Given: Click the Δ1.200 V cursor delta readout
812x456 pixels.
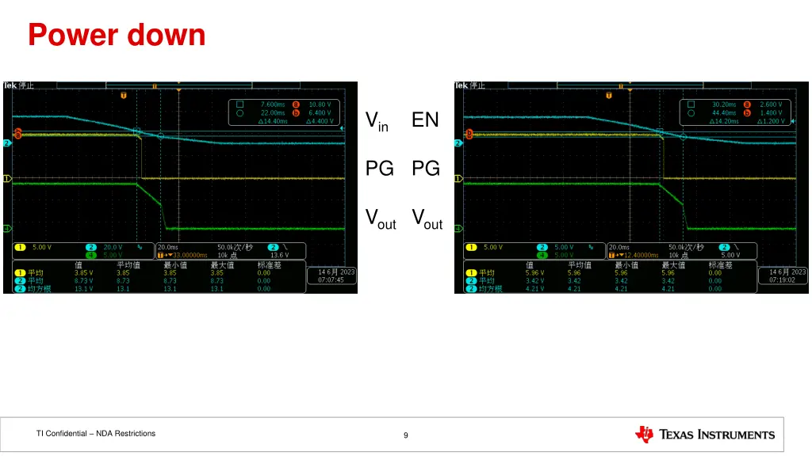Looking at the screenshot, I should [771, 121].
